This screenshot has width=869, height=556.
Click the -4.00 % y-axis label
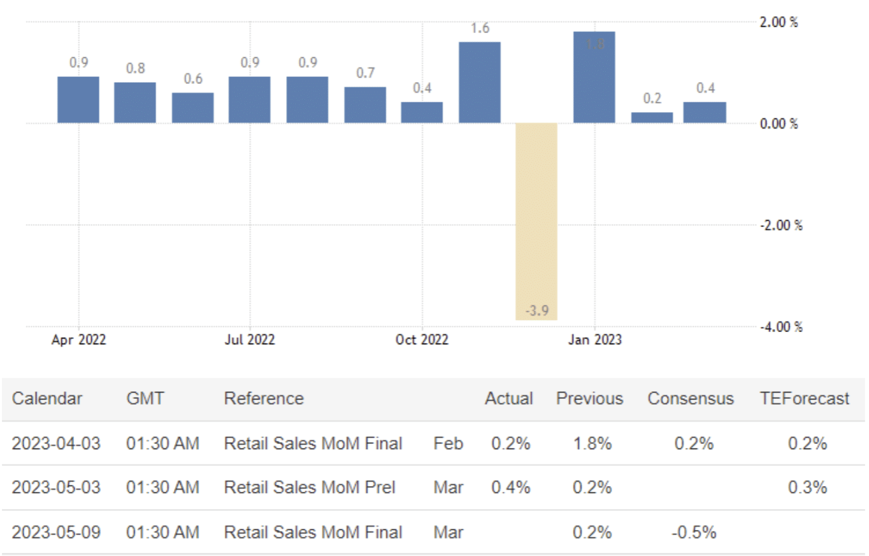coord(780,327)
